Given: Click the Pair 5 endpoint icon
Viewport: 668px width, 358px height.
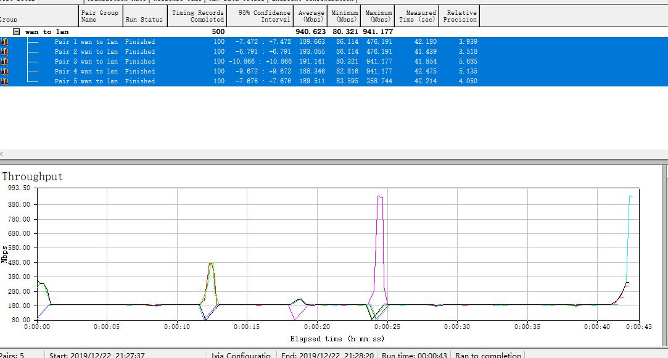Looking at the screenshot, I should (4, 81).
